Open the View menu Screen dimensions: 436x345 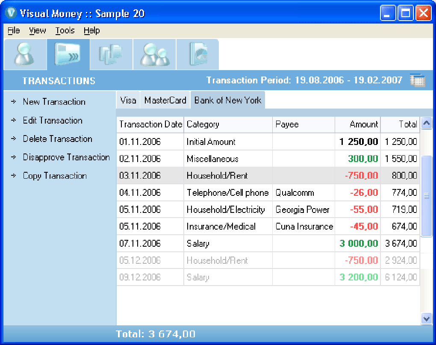point(37,30)
